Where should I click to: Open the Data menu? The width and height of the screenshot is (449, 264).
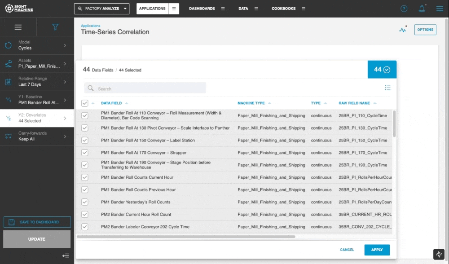(243, 9)
